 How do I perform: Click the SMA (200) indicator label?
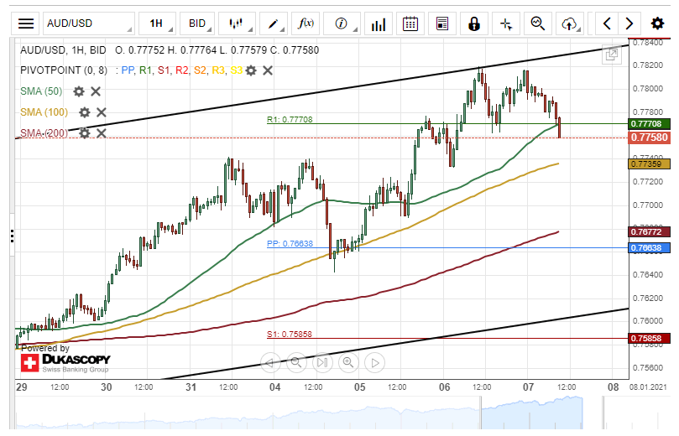point(44,132)
